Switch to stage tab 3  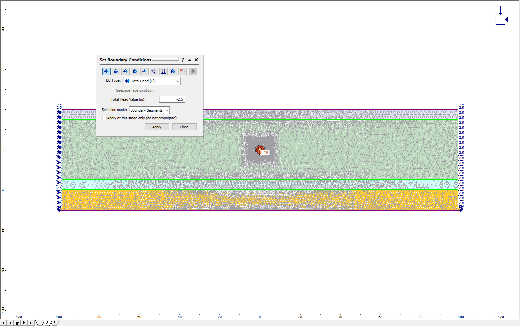pyautogui.click(x=54, y=323)
